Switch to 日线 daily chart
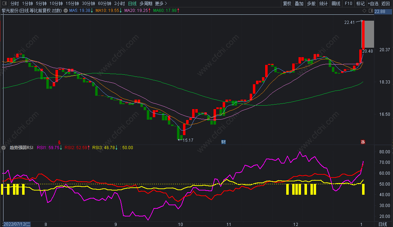This screenshot has width=393, height=227. (x=132, y=4)
